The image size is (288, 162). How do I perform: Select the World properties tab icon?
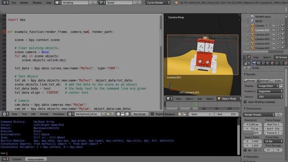[268, 63]
